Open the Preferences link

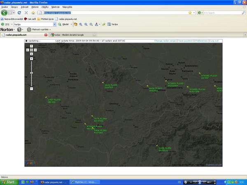[201, 41]
